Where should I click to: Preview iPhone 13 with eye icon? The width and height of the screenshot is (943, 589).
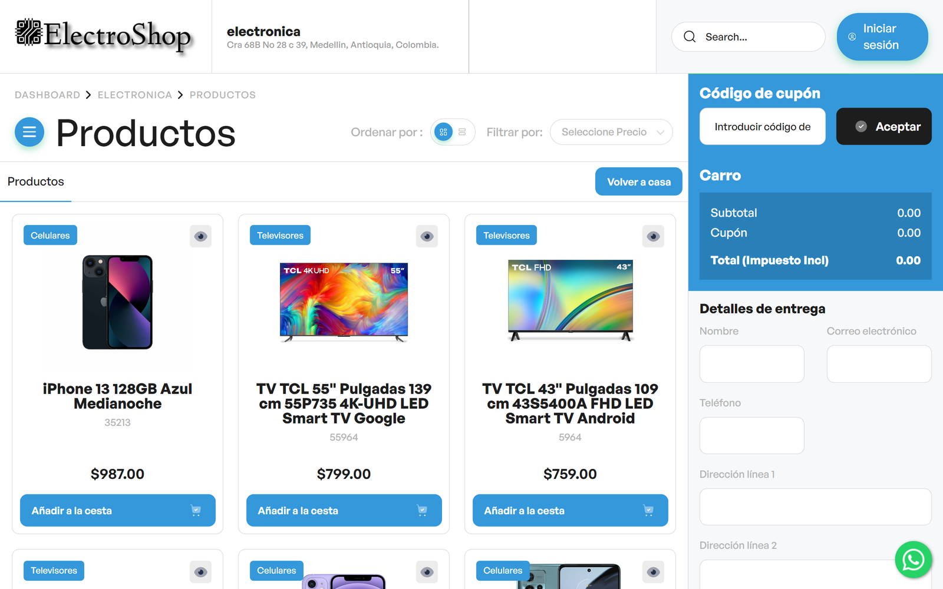coord(201,236)
